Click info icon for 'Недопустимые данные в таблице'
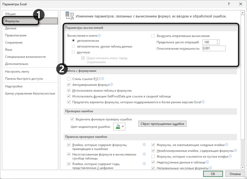 [x=207, y=162]
